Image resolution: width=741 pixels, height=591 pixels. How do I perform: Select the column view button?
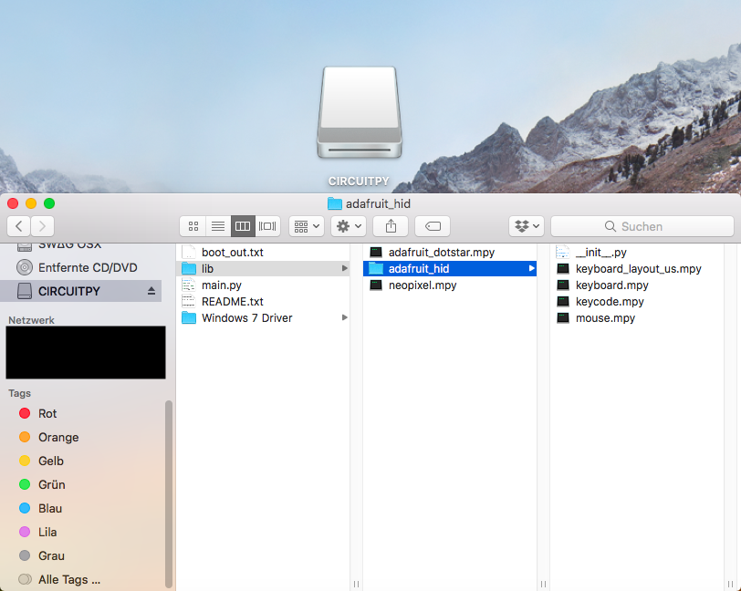[243, 226]
